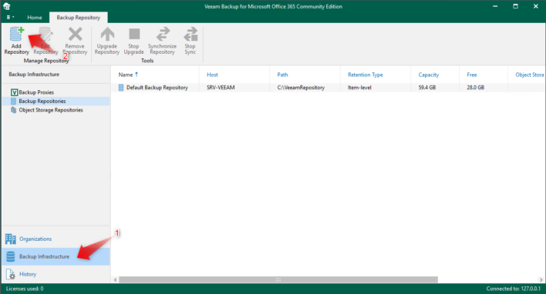
Task: Close the Veeam window
Action: click(x=535, y=6)
